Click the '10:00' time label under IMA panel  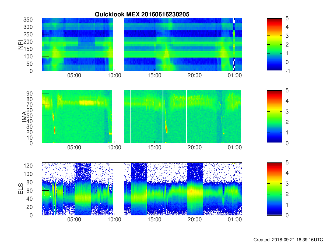(114, 148)
